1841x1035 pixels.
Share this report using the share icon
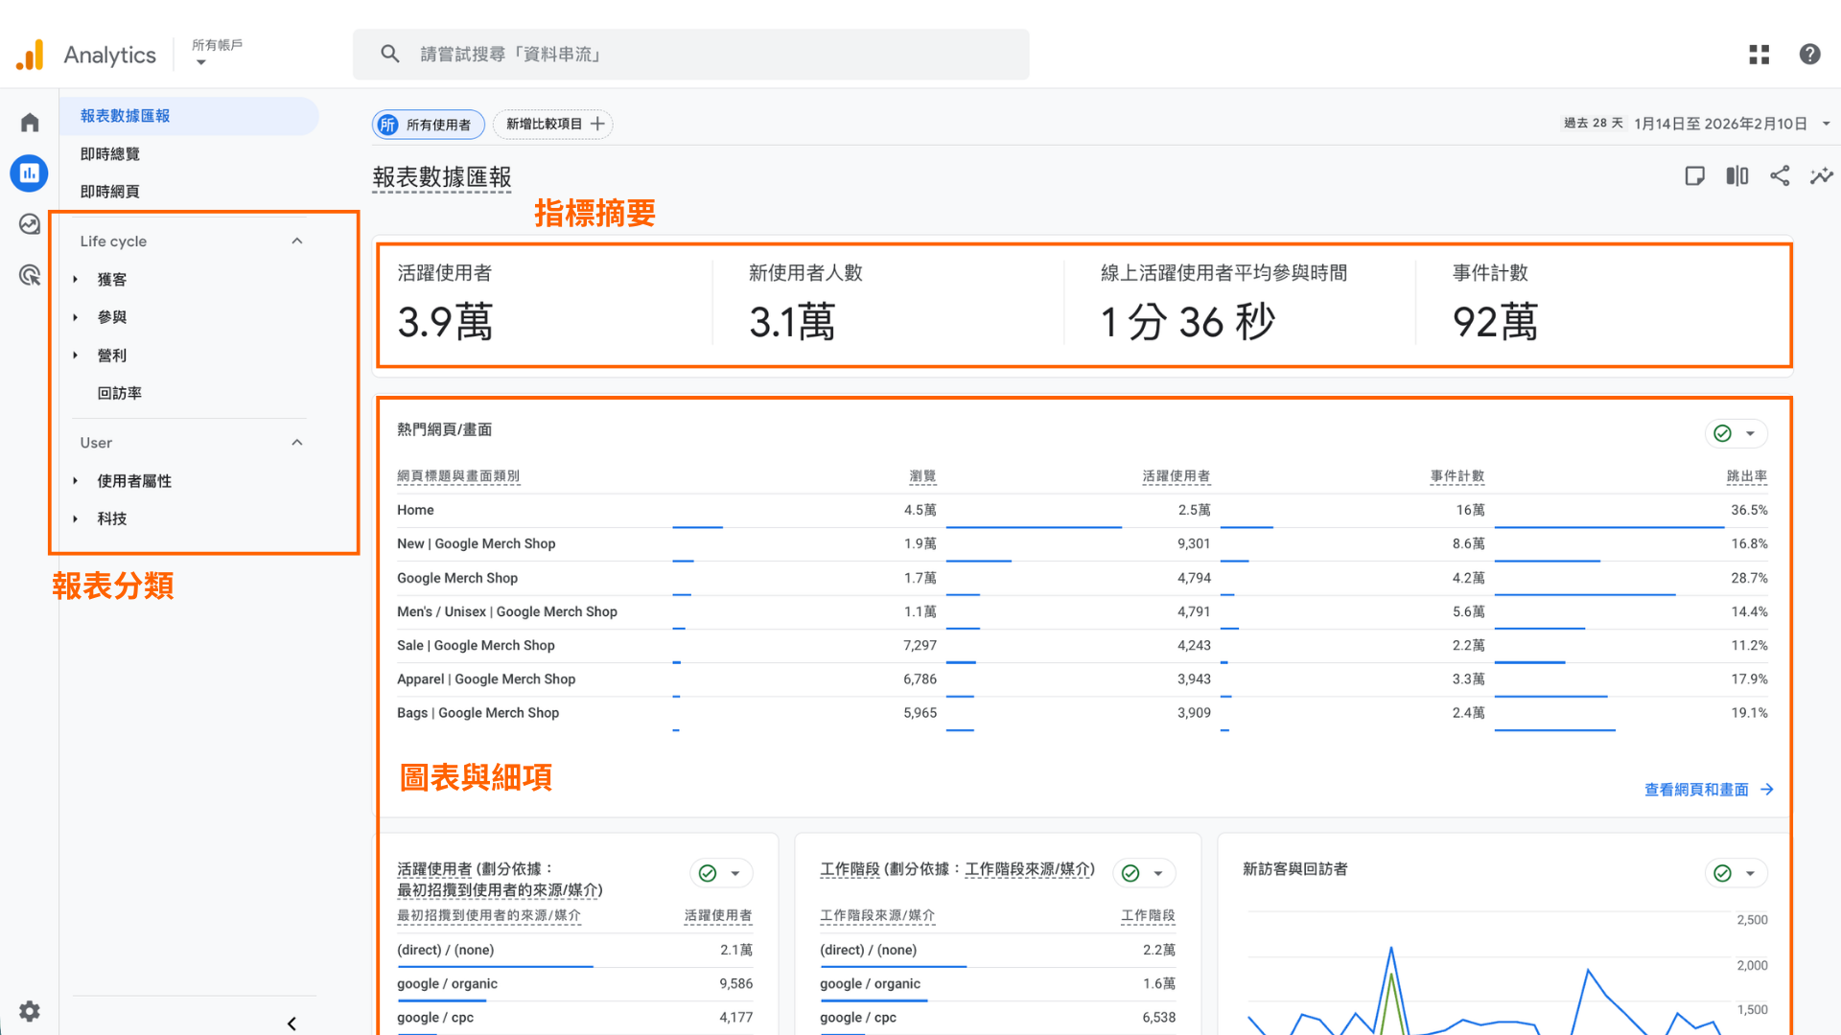(1780, 175)
